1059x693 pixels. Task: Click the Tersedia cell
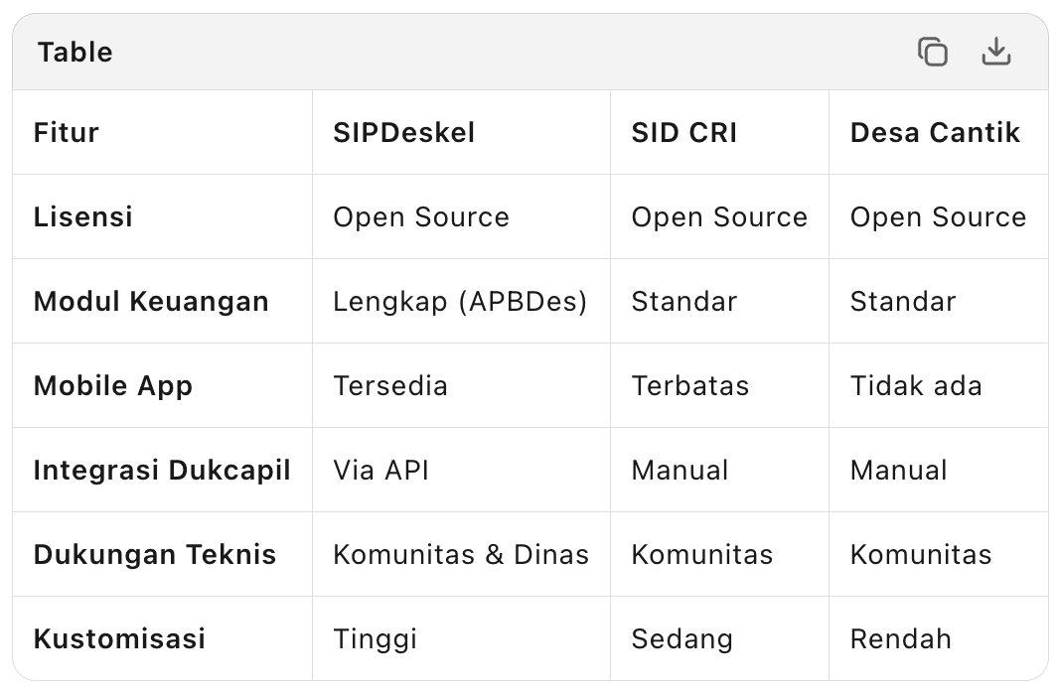[390, 385]
